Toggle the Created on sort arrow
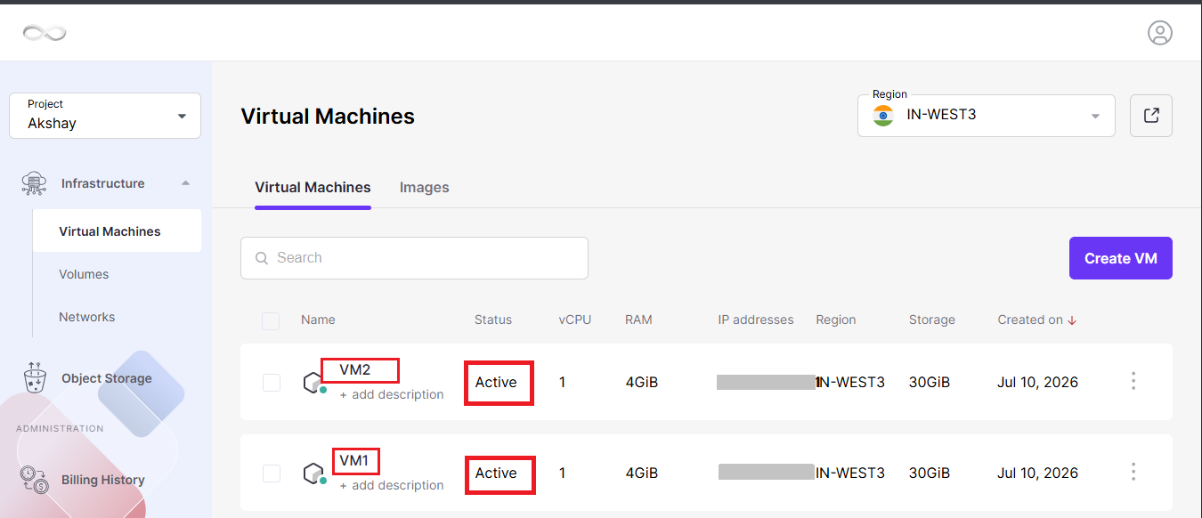The height and width of the screenshot is (518, 1202). pyautogui.click(x=1072, y=320)
